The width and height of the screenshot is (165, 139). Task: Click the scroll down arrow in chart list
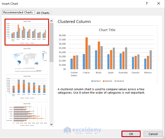[51, 124]
